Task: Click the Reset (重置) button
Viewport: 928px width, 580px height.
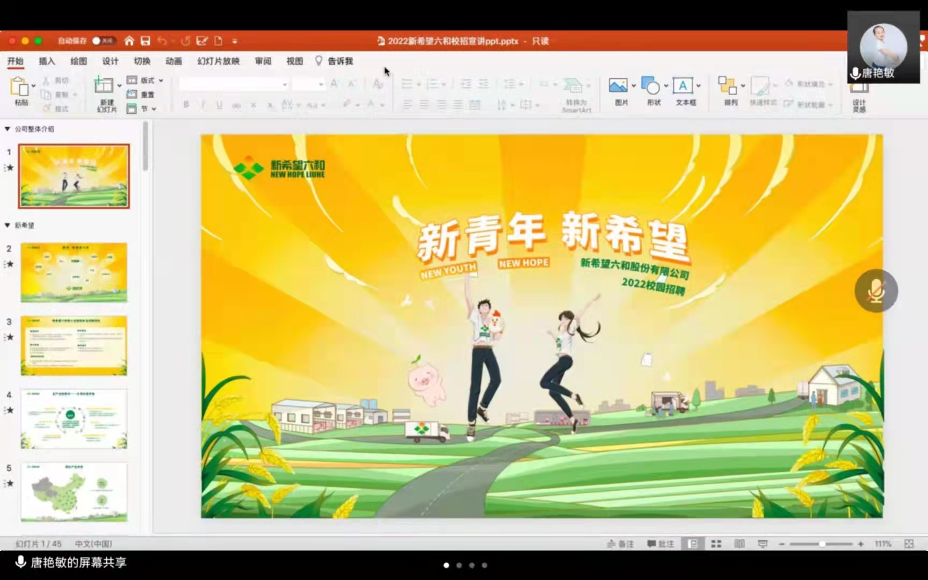Action: tap(141, 95)
